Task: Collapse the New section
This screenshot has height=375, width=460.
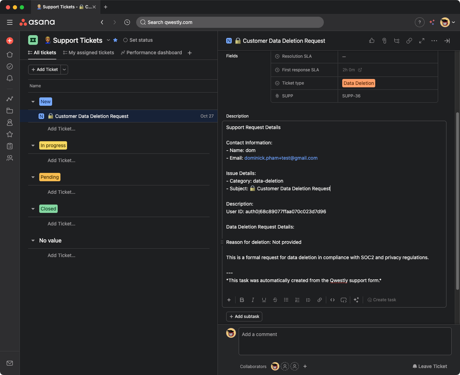Action: (x=33, y=102)
